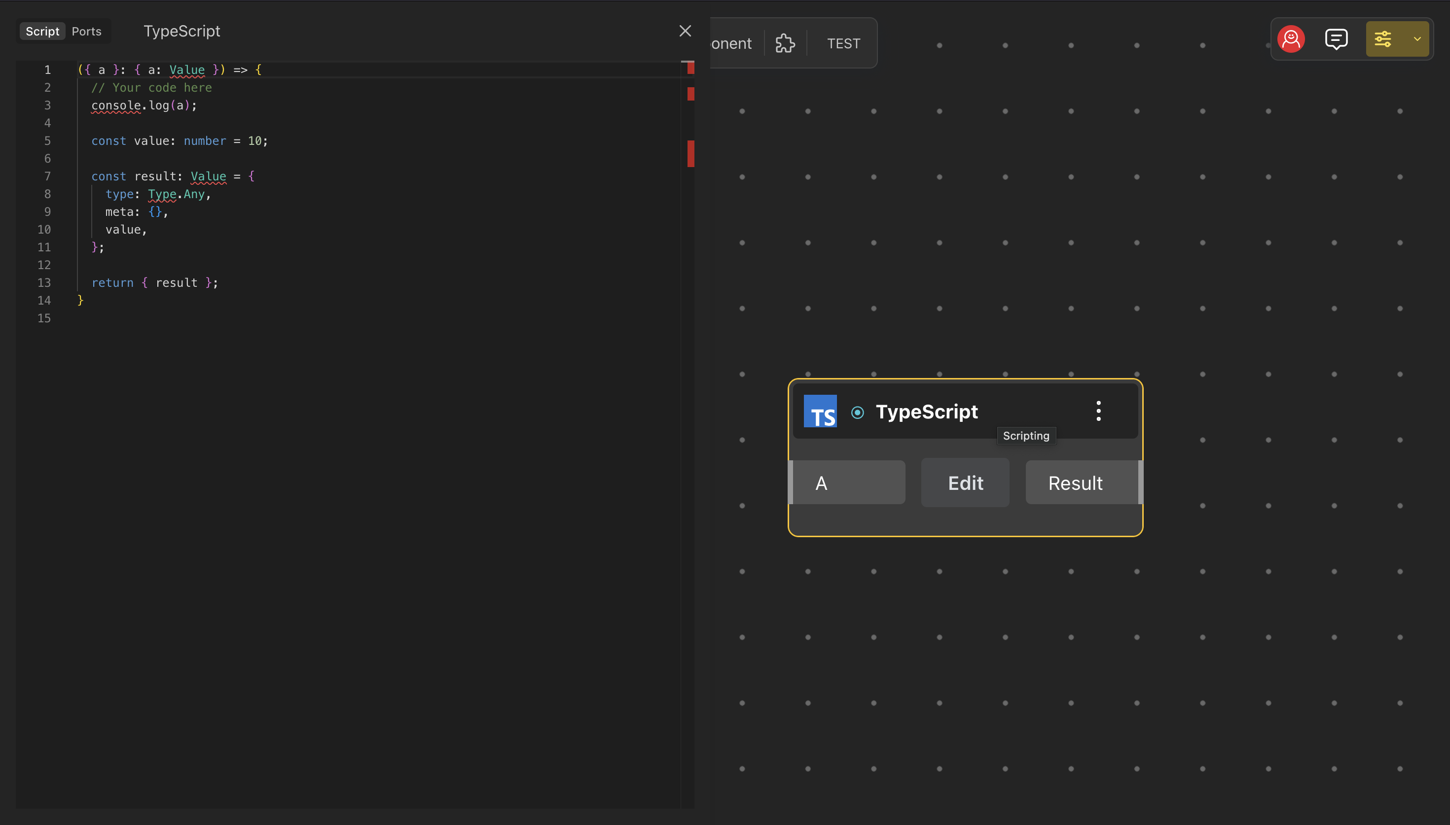Click the TS logo on the node
The image size is (1450, 825).
[820, 412]
